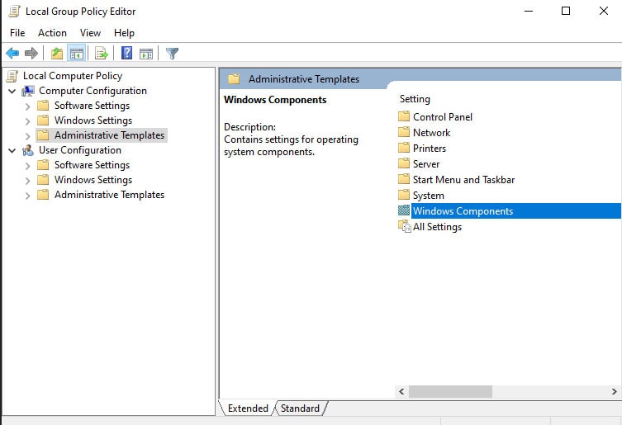Click the Printers folder icon
The height and width of the screenshot is (425, 622).
pyautogui.click(x=404, y=148)
